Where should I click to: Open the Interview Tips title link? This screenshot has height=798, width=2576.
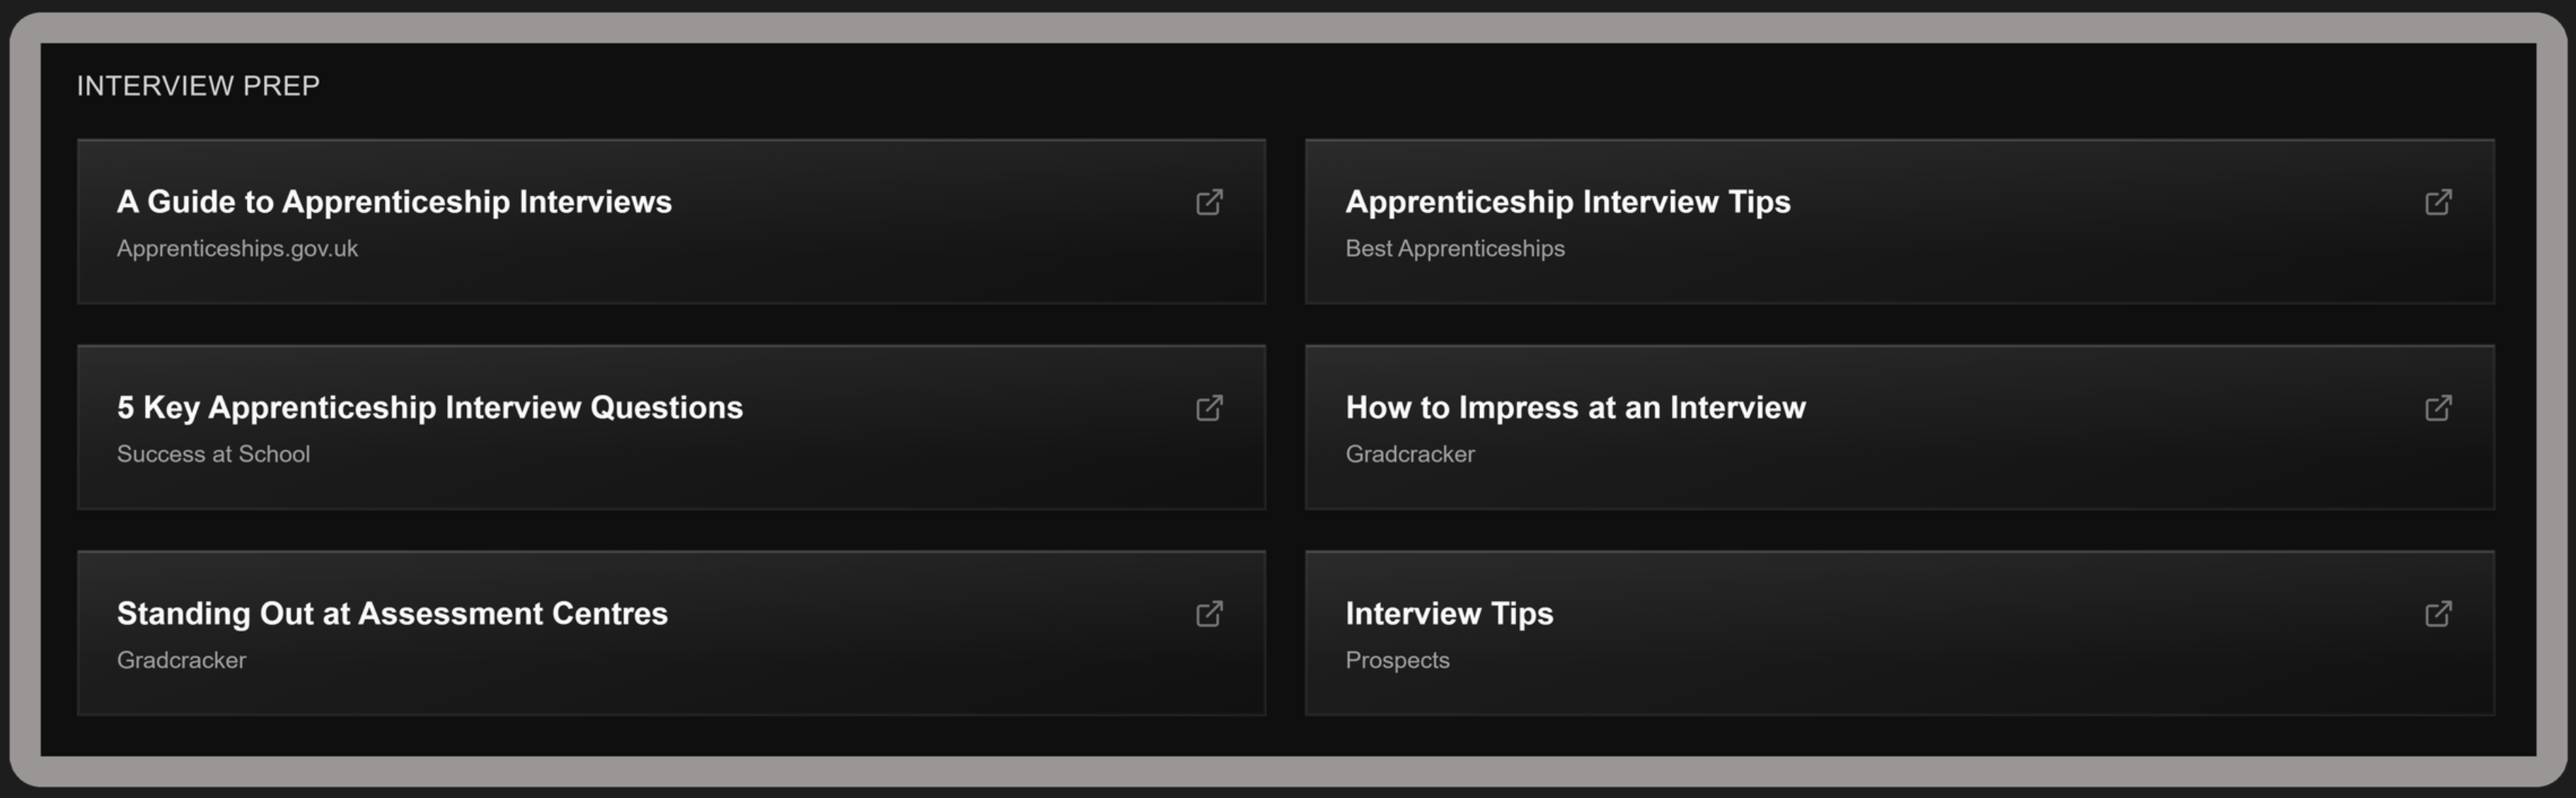point(1449,614)
